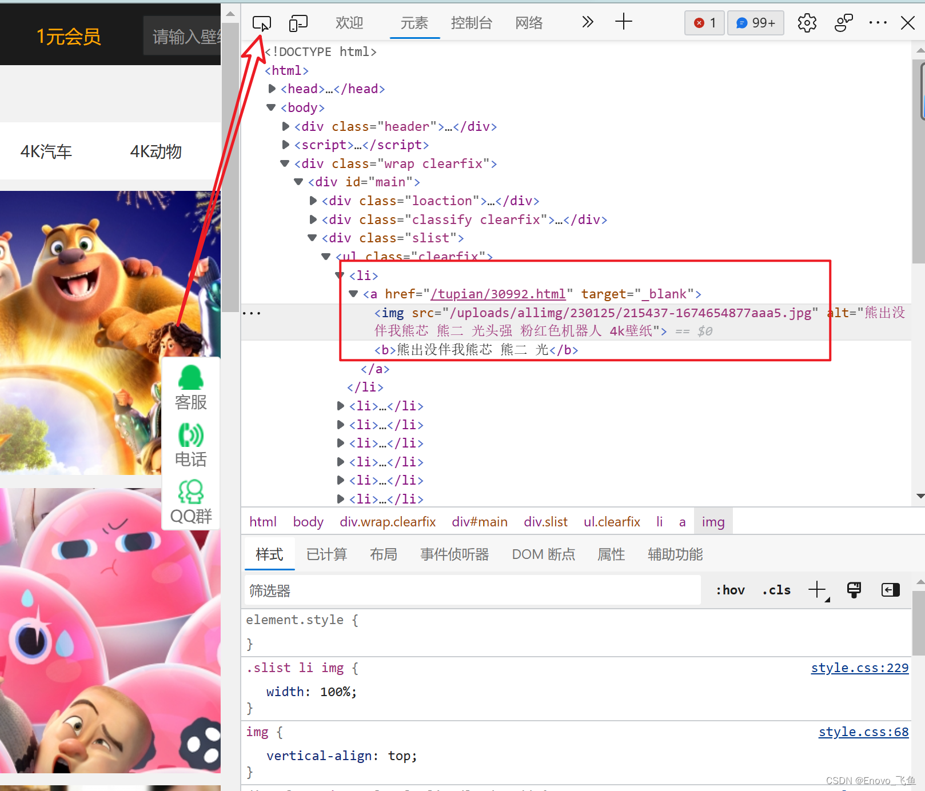Viewport: 925px width, 791px height.
Task: Open DevTools settings gear
Action: (807, 23)
